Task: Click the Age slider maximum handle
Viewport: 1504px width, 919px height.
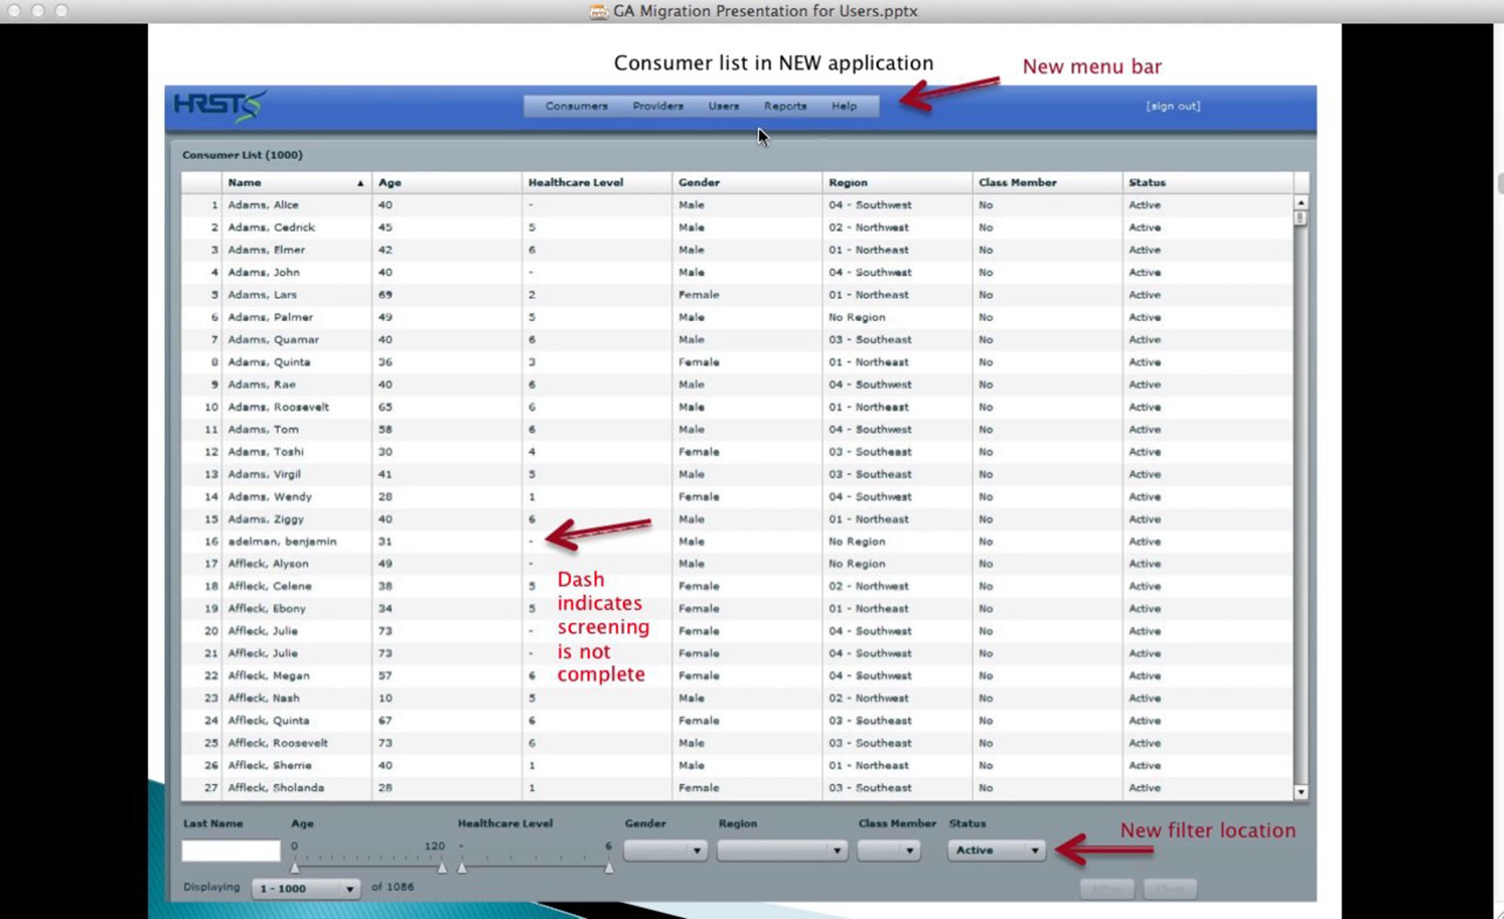Action: pos(442,868)
